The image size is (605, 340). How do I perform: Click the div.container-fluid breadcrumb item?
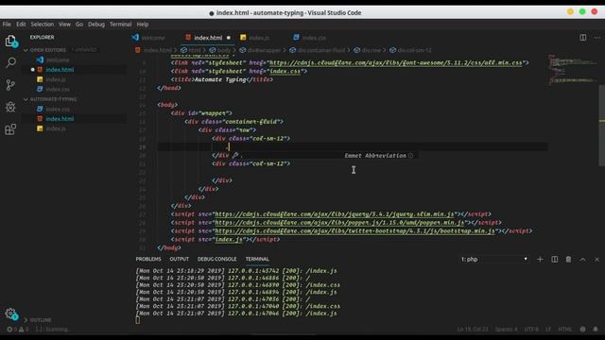point(318,50)
